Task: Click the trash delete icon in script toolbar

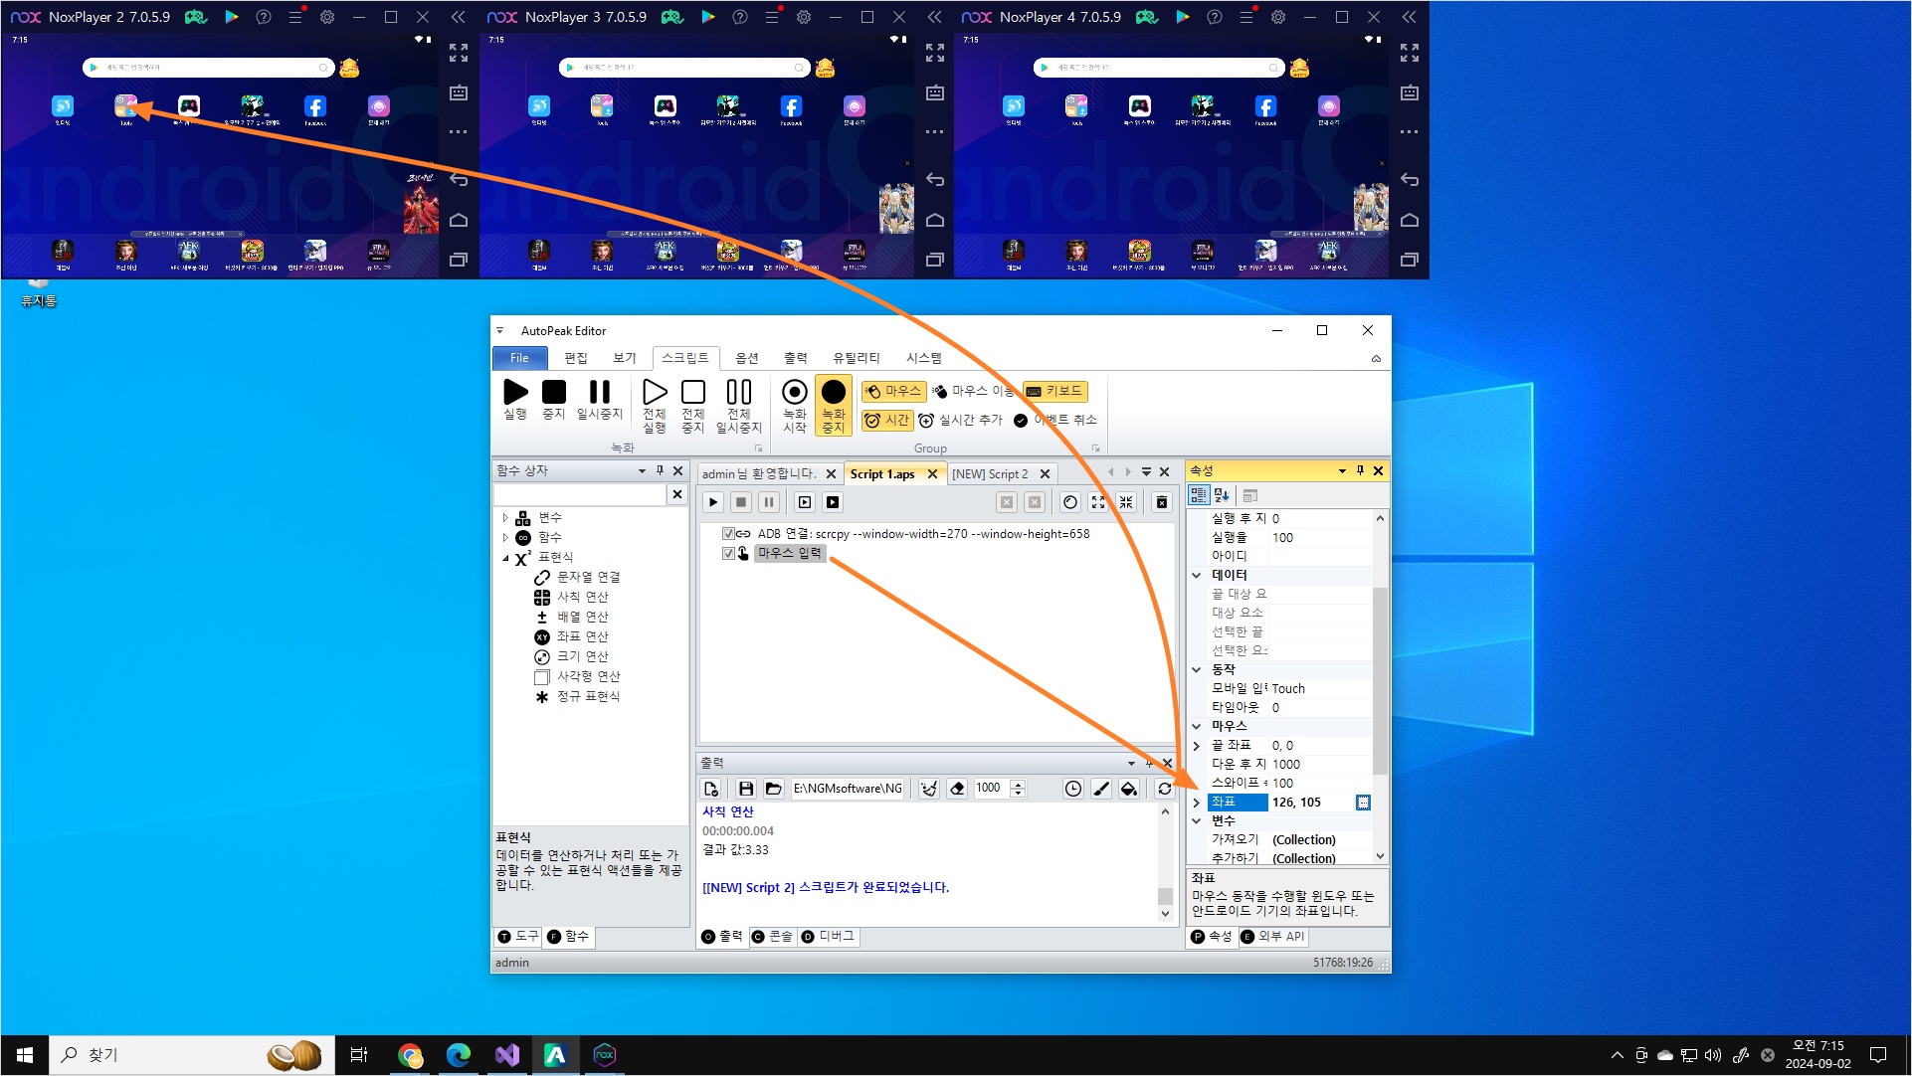Action: (1161, 502)
